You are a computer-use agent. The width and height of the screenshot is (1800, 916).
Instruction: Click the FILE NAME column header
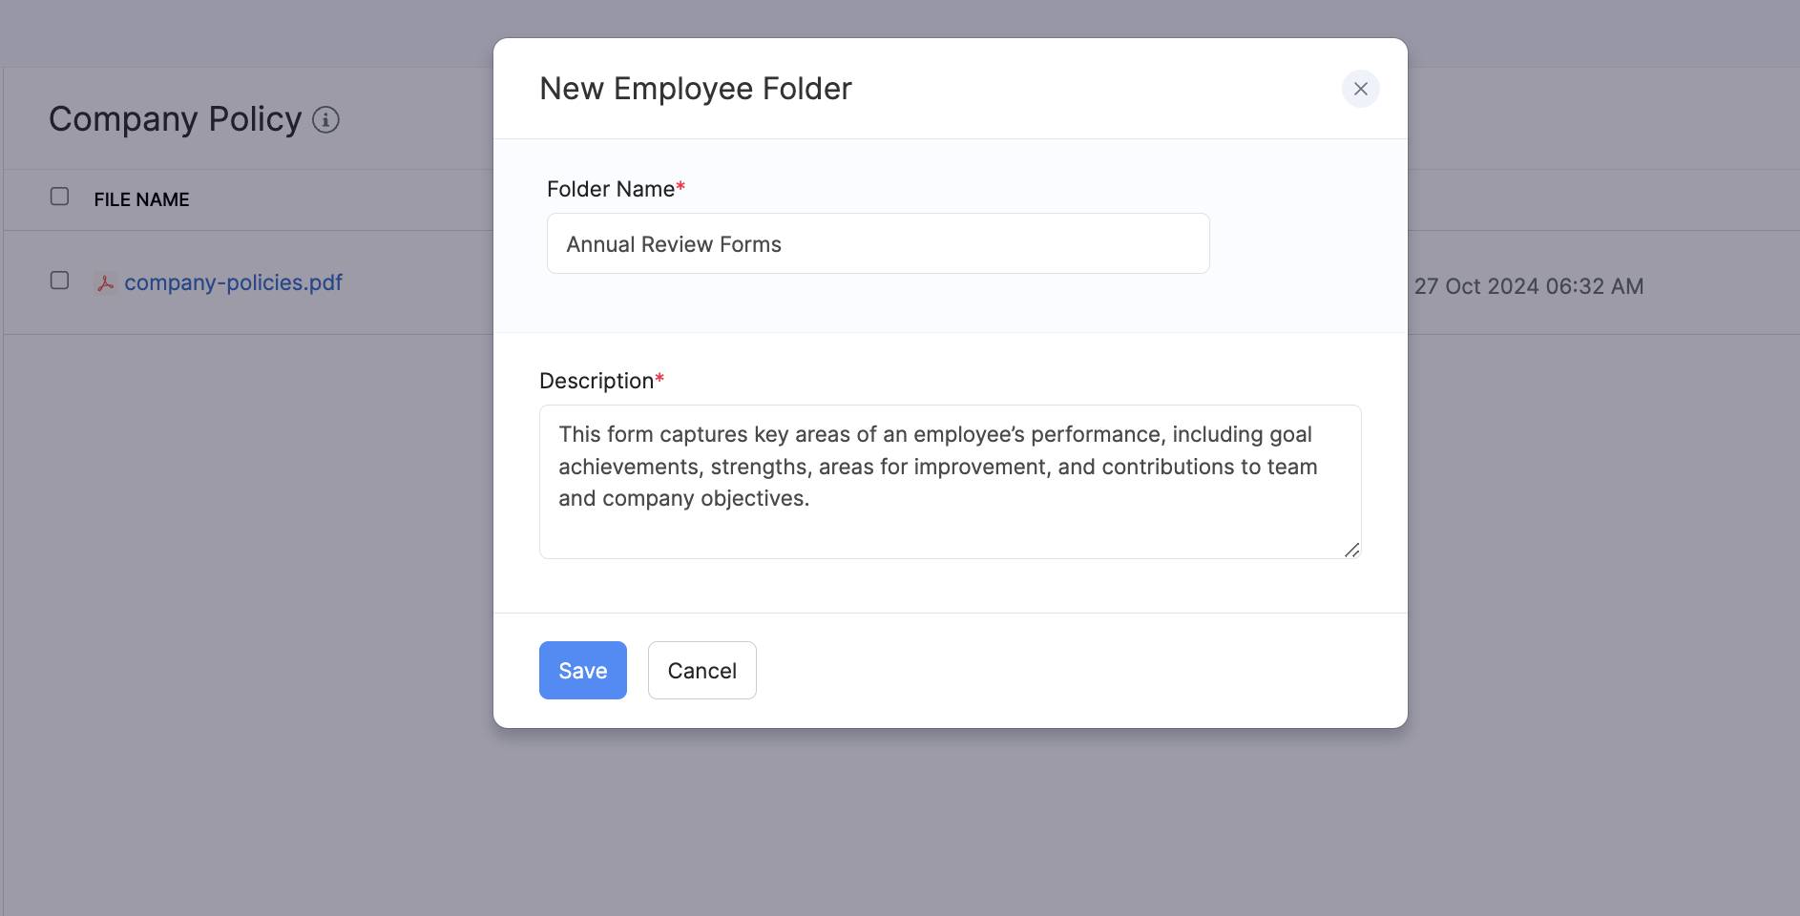(141, 199)
